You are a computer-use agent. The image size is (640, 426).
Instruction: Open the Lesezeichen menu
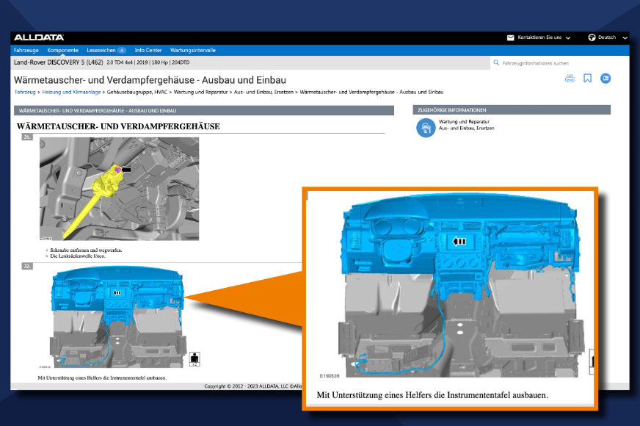(x=101, y=50)
